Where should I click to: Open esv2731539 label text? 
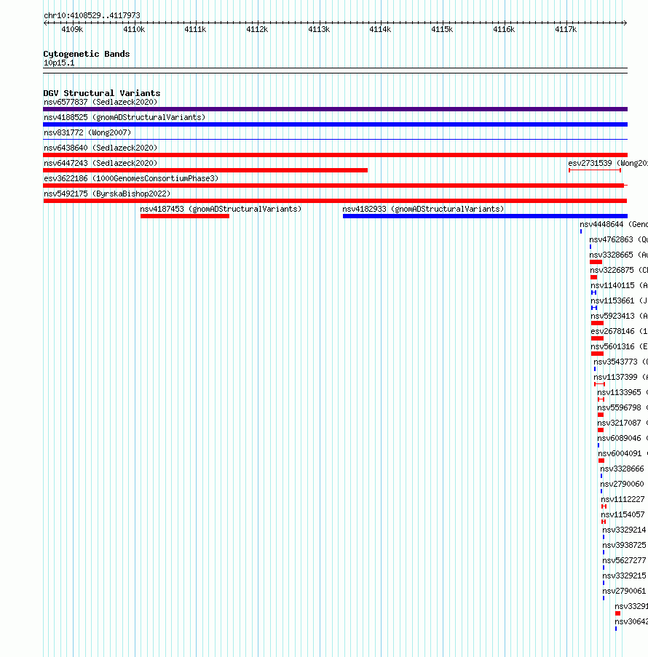point(608,163)
